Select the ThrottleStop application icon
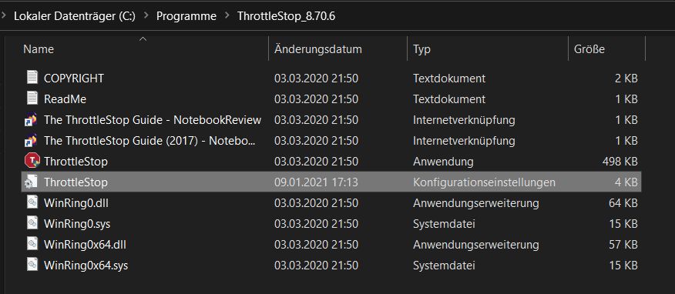675x294 pixels. [x=32, y=161]
